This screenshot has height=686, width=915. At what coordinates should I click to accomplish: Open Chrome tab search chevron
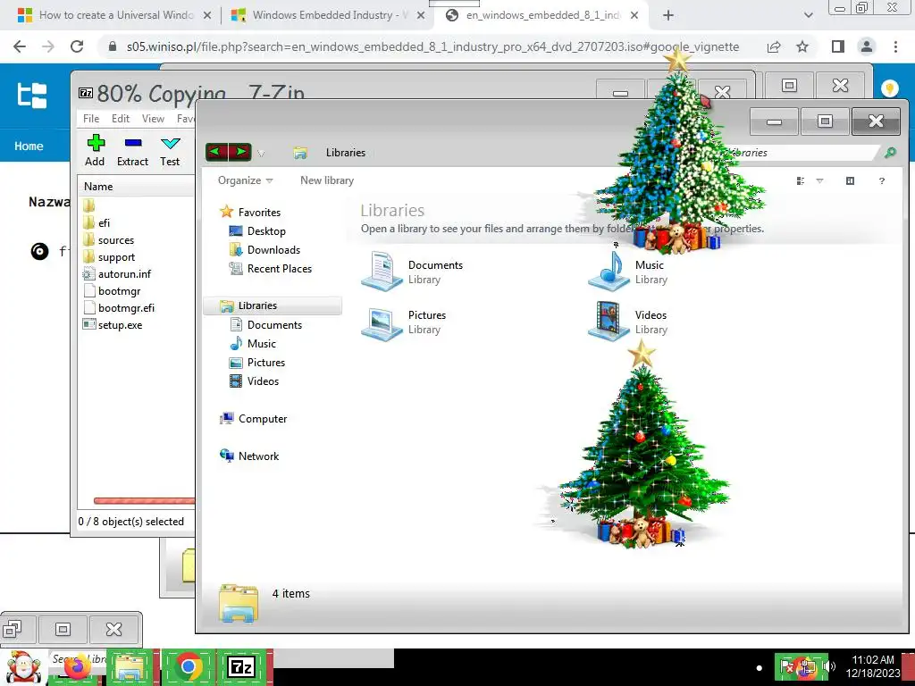[x=808, y=15]
